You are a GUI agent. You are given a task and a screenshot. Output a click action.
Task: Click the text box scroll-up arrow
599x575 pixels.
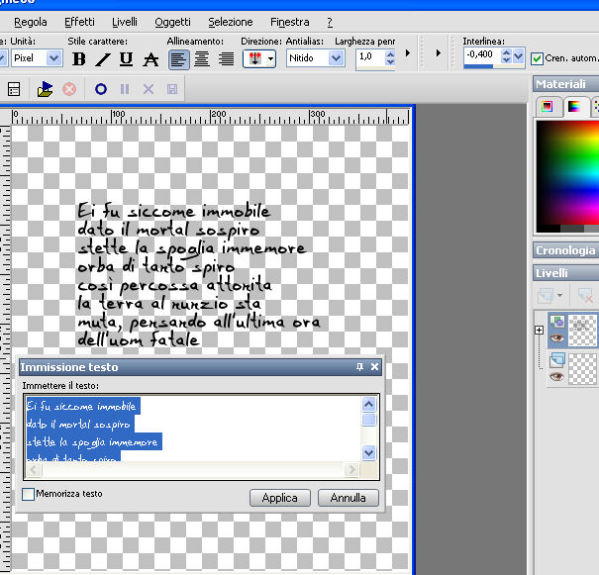(x=368, y=405)
